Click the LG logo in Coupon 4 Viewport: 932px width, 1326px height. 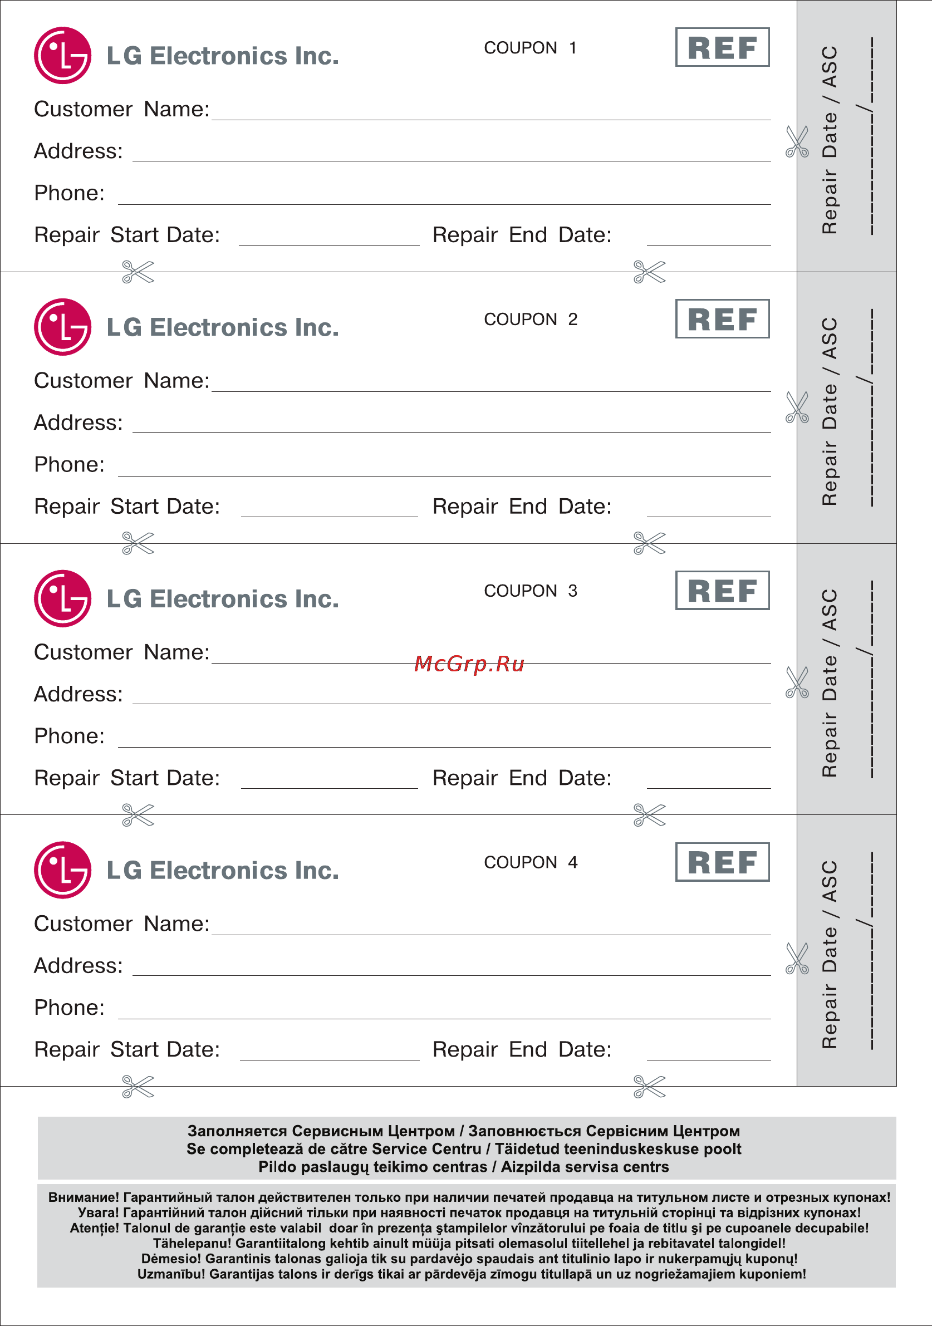click(62, 870)
